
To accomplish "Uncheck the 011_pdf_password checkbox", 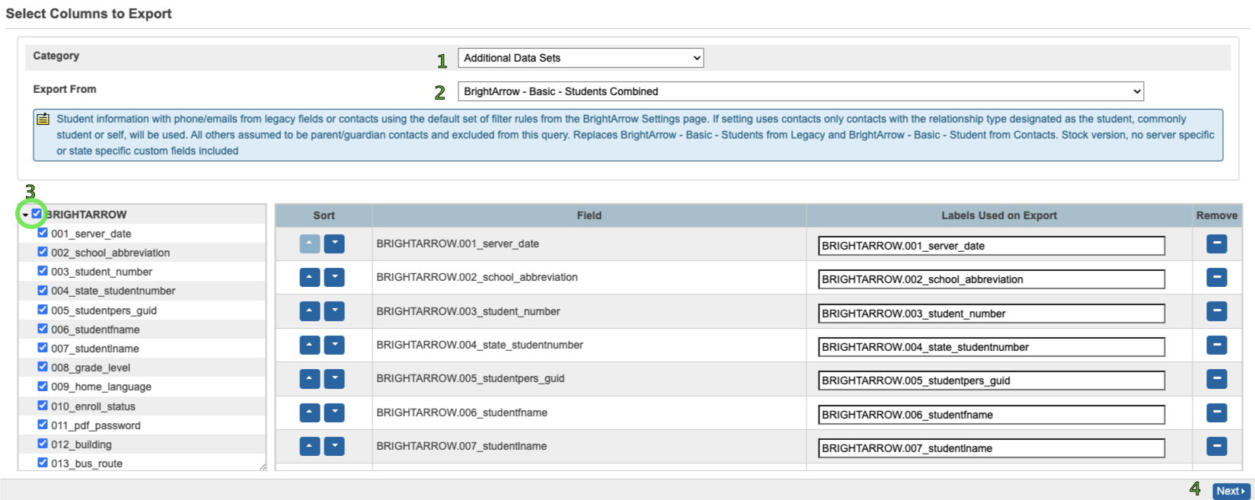I will pyautogui.click(x=43, y=425).
